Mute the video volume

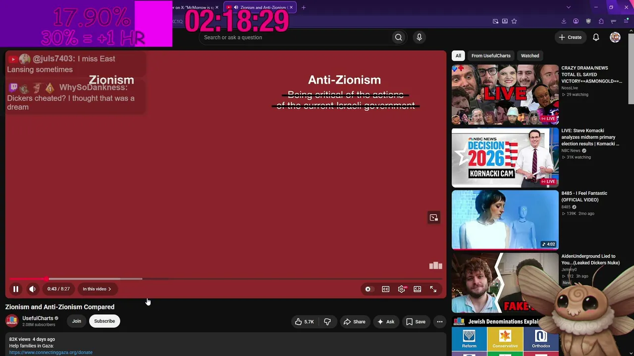(32, 289)
